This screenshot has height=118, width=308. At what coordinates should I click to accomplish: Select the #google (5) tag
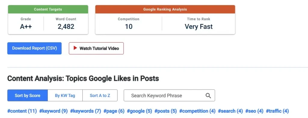(x=140, y=111)
